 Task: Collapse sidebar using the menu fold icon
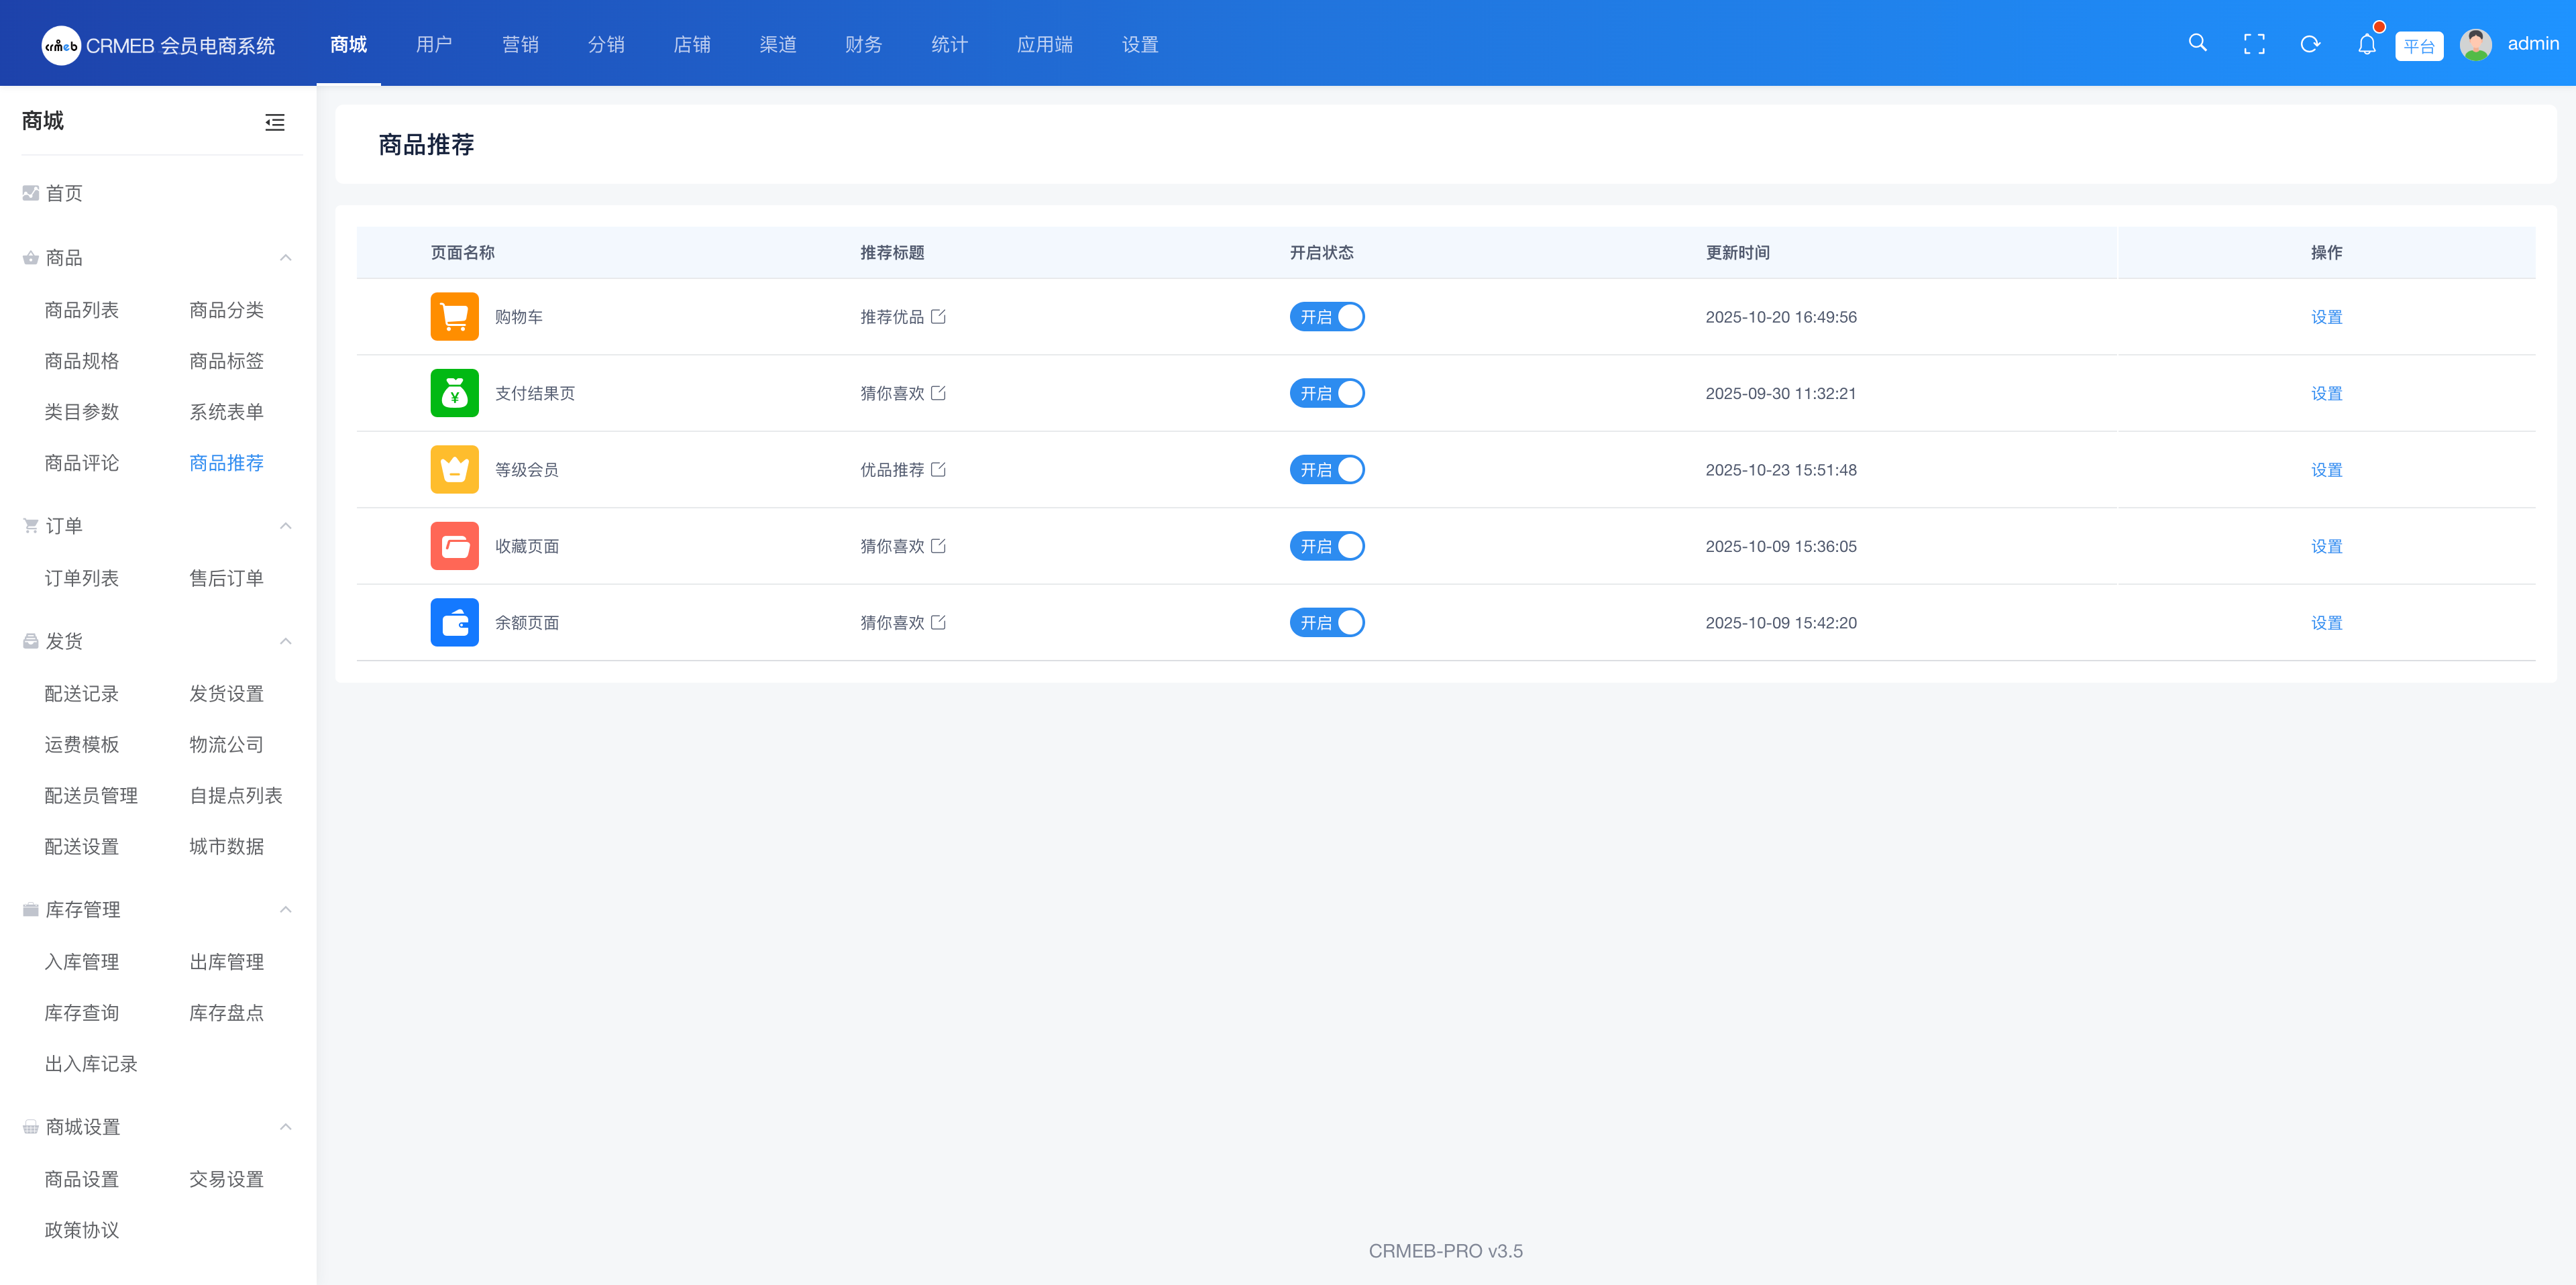tap(274, 122)
